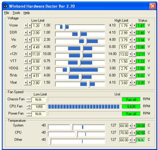158x150 pixels.
Task: Click the CPU temperature slider handle
Action: pyautogui.click(x=76, y=134)
